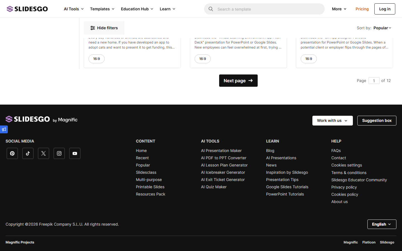The width and height of the screenshot is (402, 251).
Task: Expand the Work with us dropdown
Action: click(x=332, y=120)
